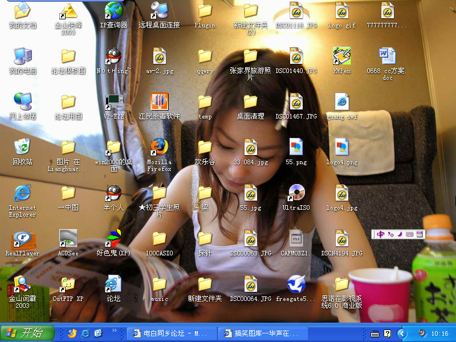Viewport: 456px width, 342px height.
Task: Toggle Chinese/English mode on IME bar
Action: [381, 234]
